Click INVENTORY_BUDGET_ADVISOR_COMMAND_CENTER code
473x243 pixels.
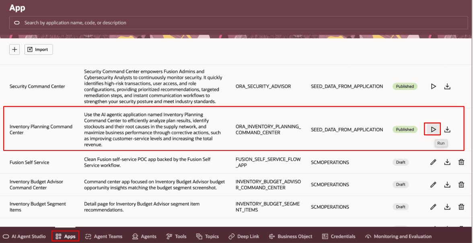[x=268, y=184]
